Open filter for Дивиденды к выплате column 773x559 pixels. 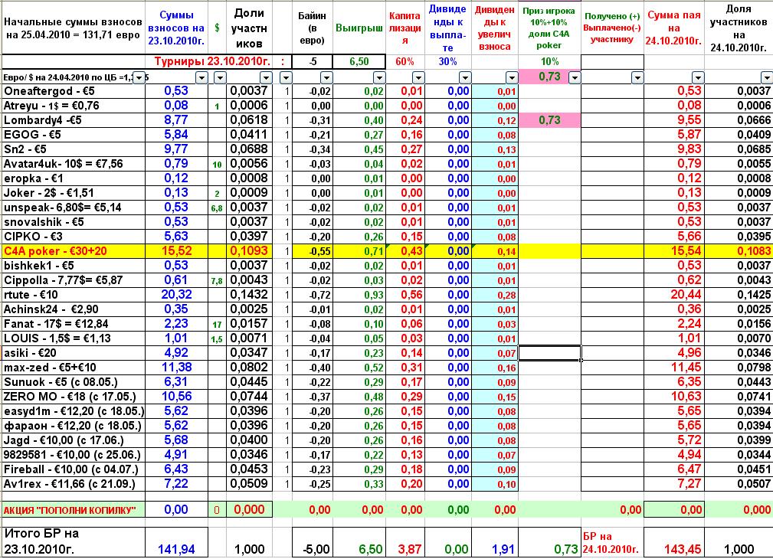pos(465,77)
